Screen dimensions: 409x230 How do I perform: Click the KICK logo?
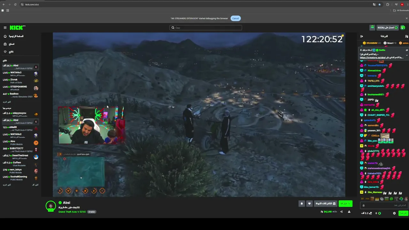click(x=17, y=28)
